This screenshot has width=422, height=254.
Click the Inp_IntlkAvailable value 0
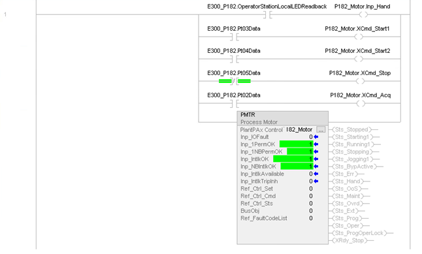[311, 174]
